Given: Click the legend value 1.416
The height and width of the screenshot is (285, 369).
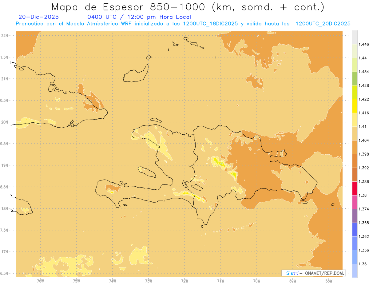Looking at the screenshot, I should point(364,113).
